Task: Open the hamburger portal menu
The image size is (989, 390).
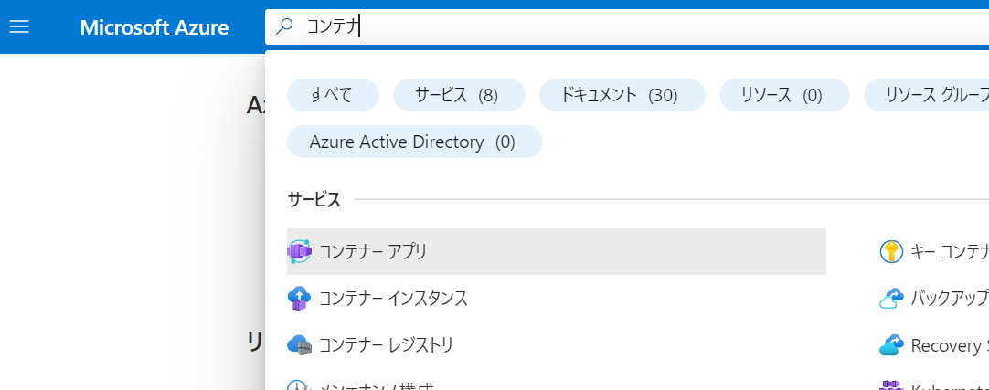Action: coord(19,27)
